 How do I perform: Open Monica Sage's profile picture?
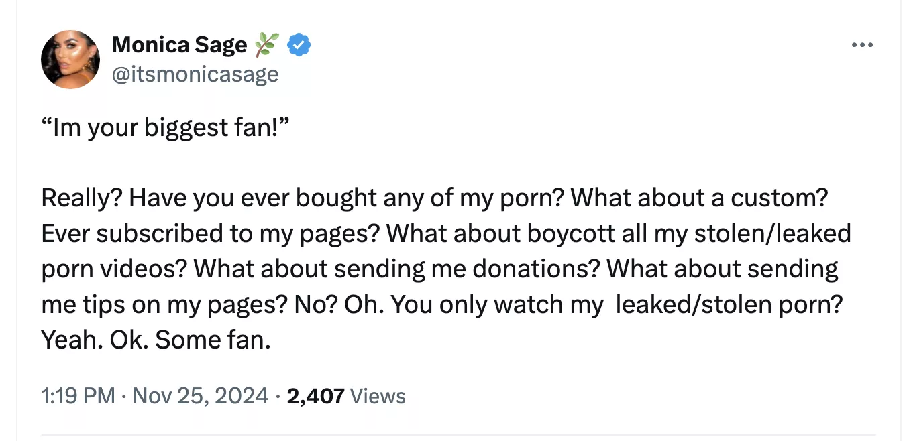[70, 60]
